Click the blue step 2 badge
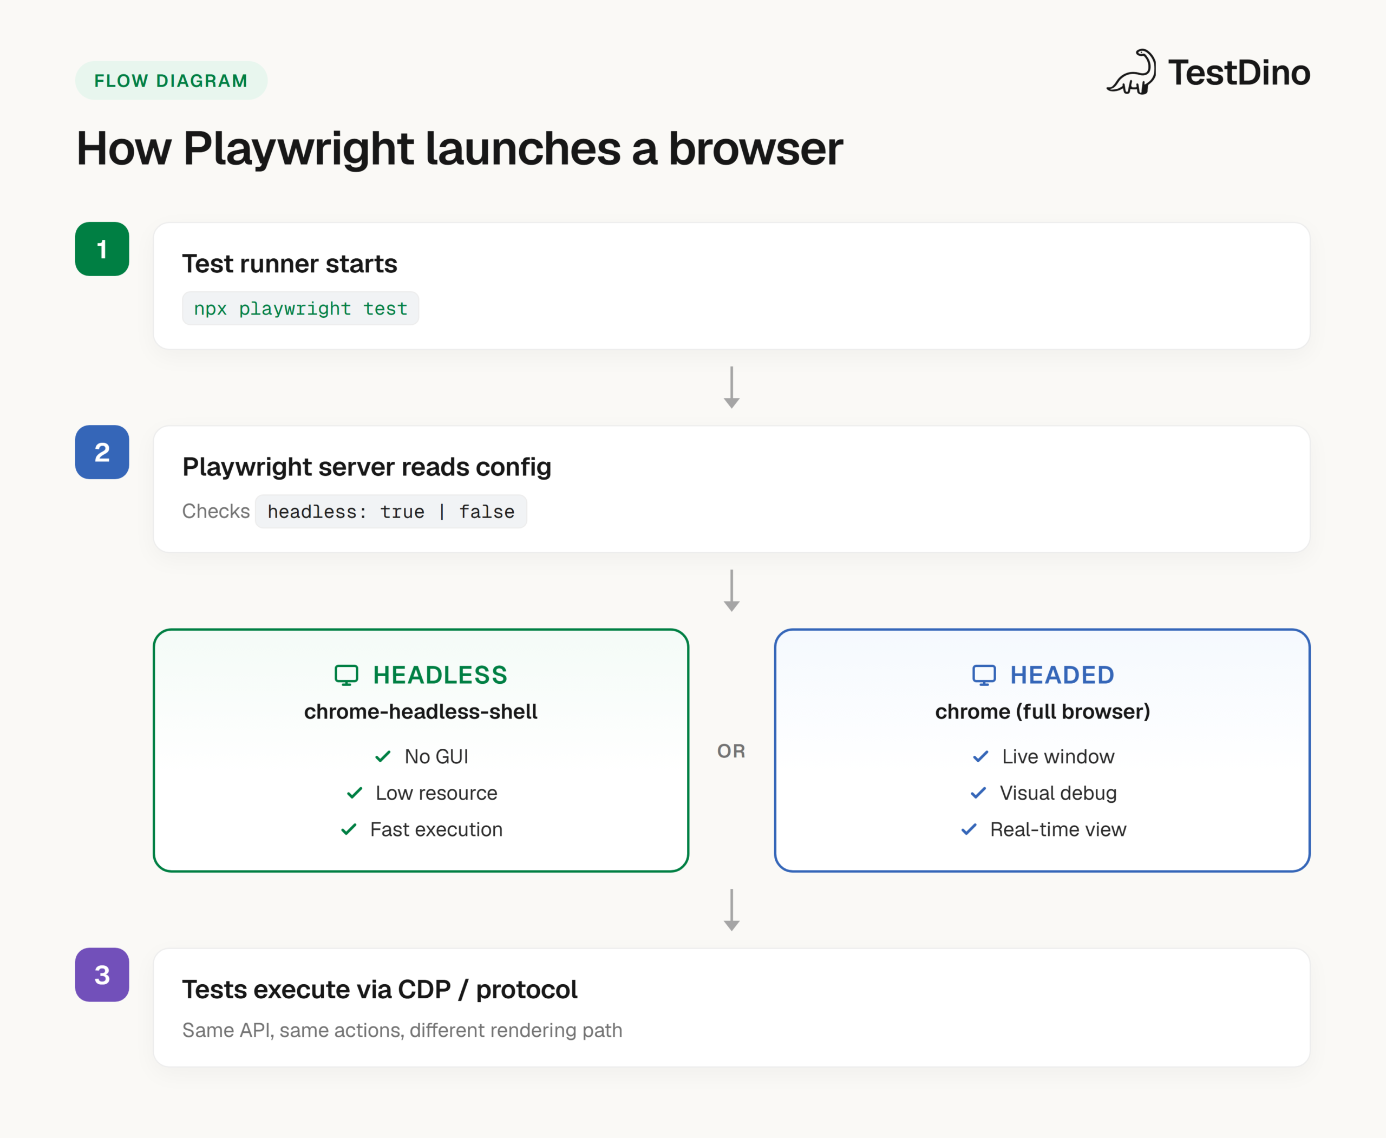The height and width of the screenshot is (1138, 1386). tap(102, 452)
